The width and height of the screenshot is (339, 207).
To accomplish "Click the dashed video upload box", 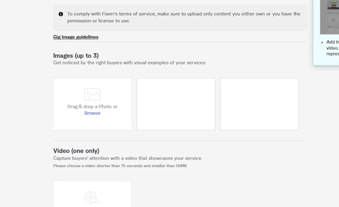I will (92, 194).
